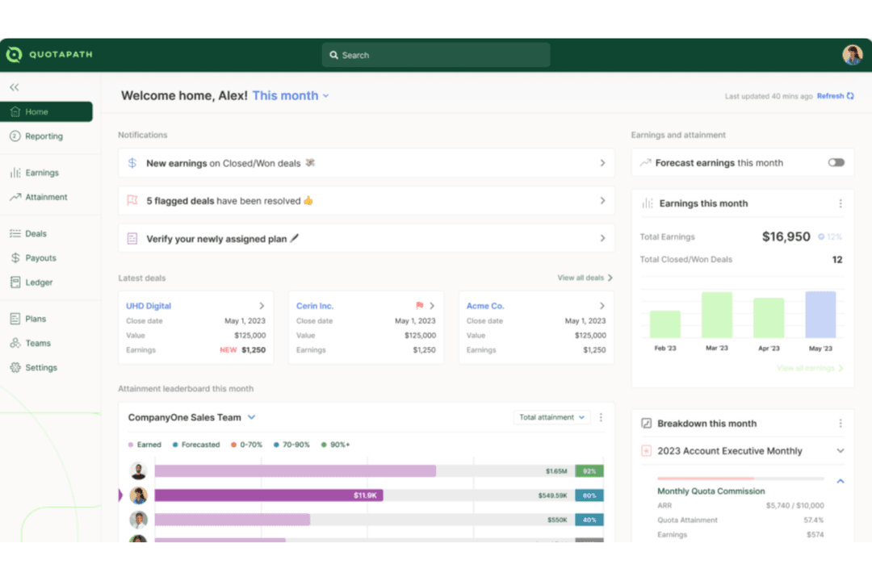Viewport: 872px width, 581px height.
Task: Click the search magnifier icon
Action: (x=333, y=55)
